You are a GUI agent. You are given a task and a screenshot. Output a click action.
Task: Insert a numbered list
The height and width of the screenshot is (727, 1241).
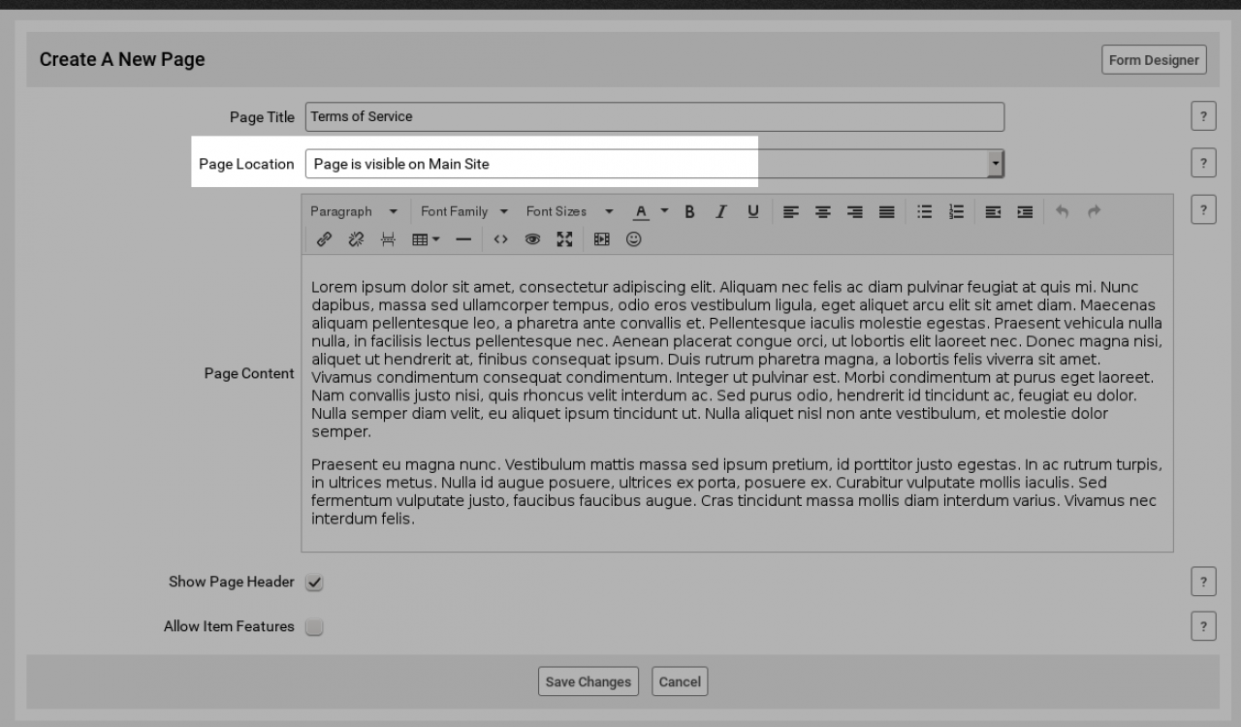tap(957, 211)
